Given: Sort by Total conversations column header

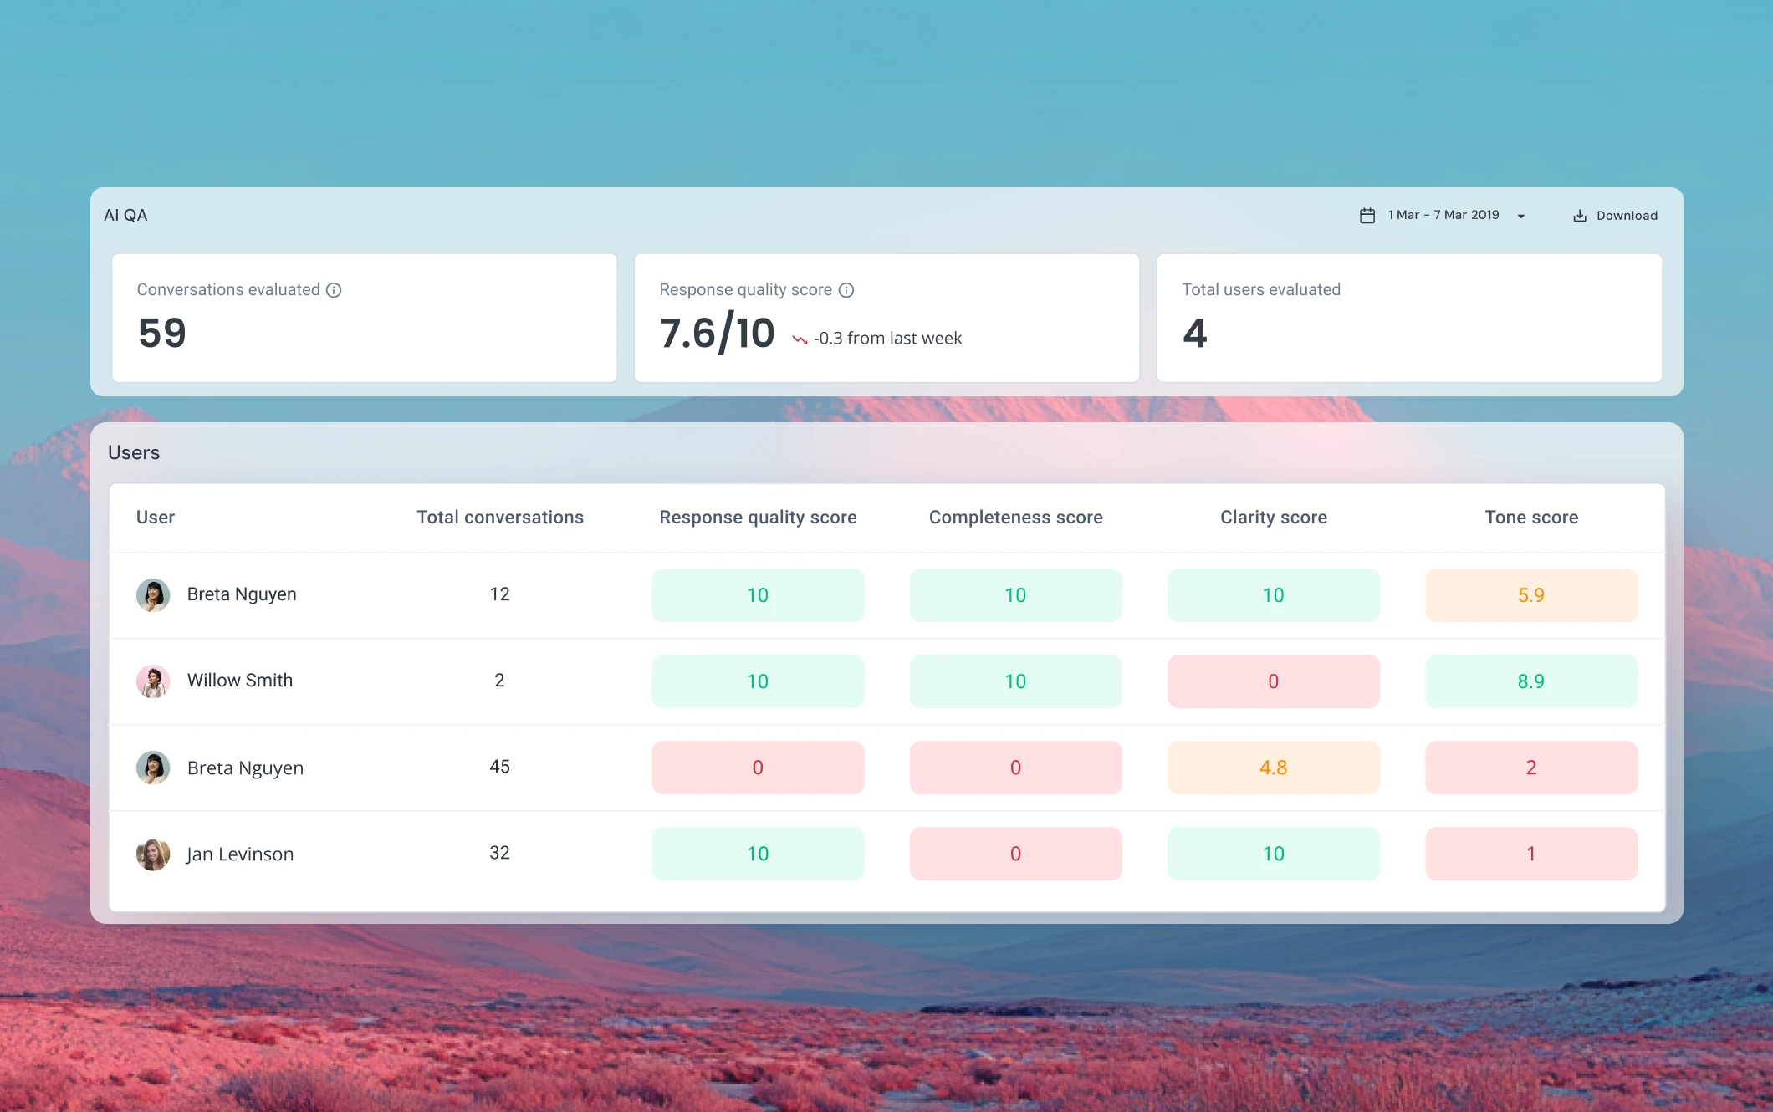Looking at the screenshot, I should [500, 518].
